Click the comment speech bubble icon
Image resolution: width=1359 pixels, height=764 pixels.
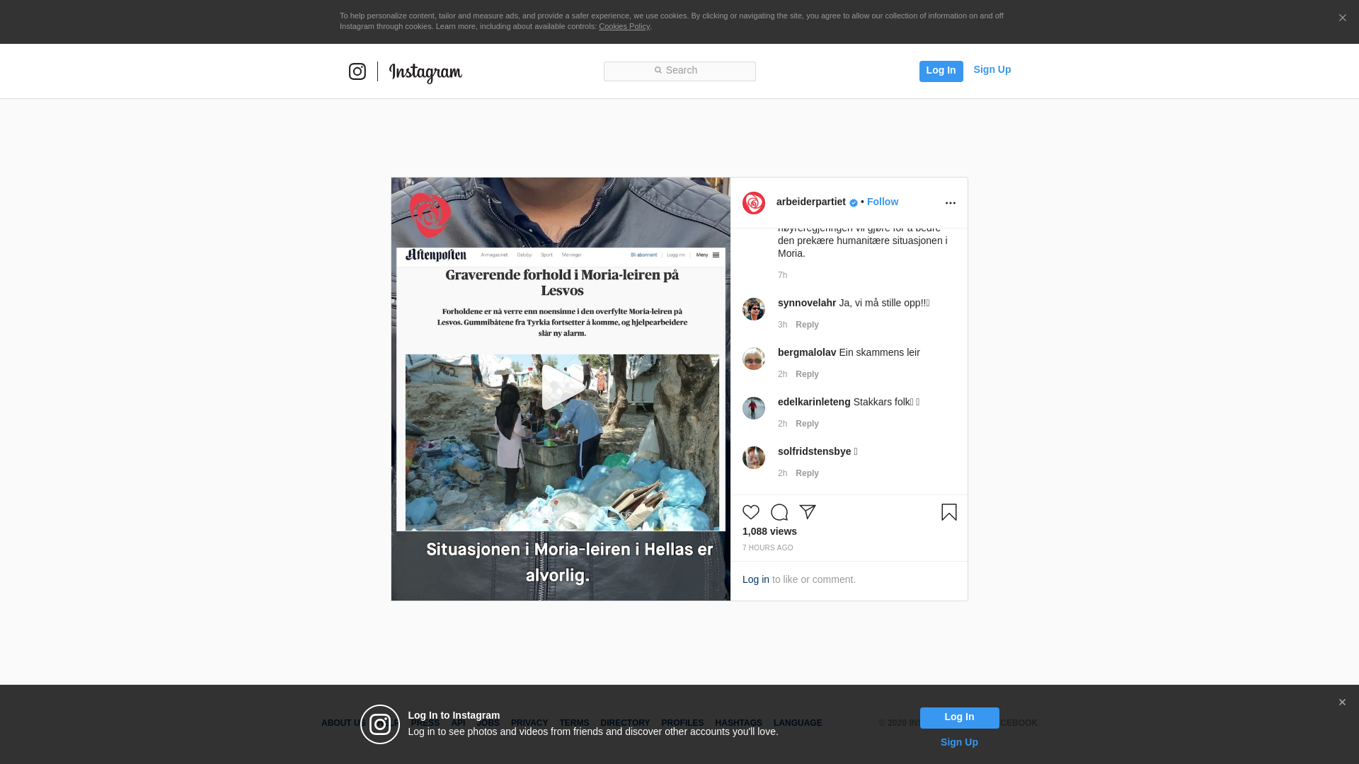pyautogui.click(x=779, y=512)
